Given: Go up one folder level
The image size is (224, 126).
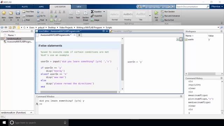Looking at the screenshot, I should pos(10,27).
